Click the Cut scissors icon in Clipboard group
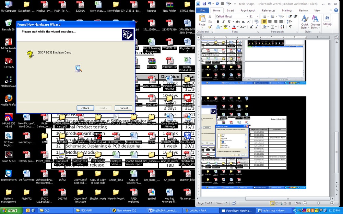 [x=210, y=16]
